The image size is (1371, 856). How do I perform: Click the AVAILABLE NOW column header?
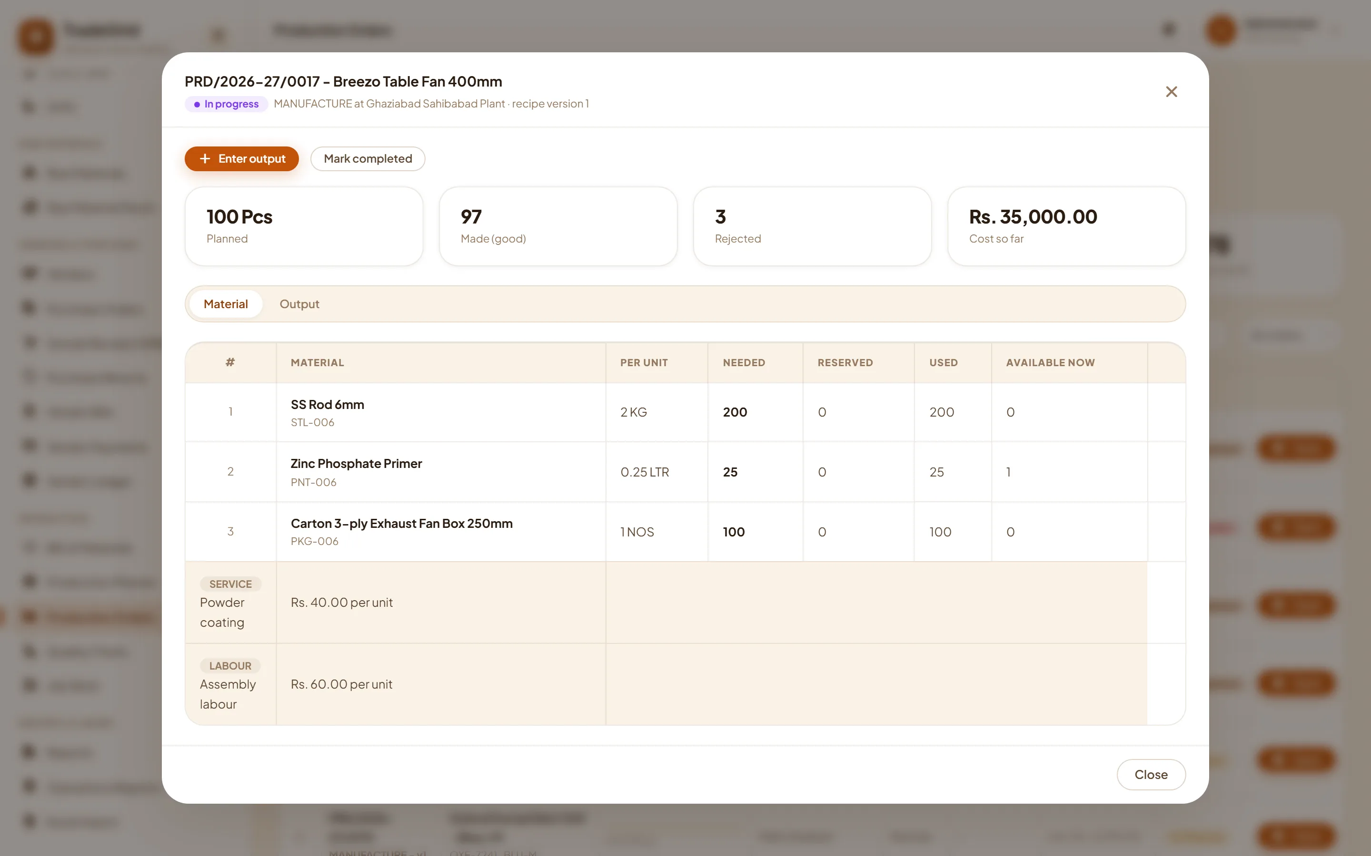pyautogui.click(x=1050, y=363)
